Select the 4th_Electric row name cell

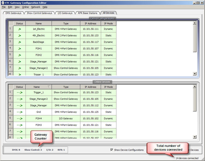(x=39, y=36)
